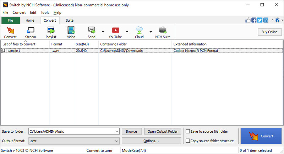The height and width of the screenshot is (154, 284).
Task: Switch to the Suite ribbon tab
Action: [x=70, y=21]
